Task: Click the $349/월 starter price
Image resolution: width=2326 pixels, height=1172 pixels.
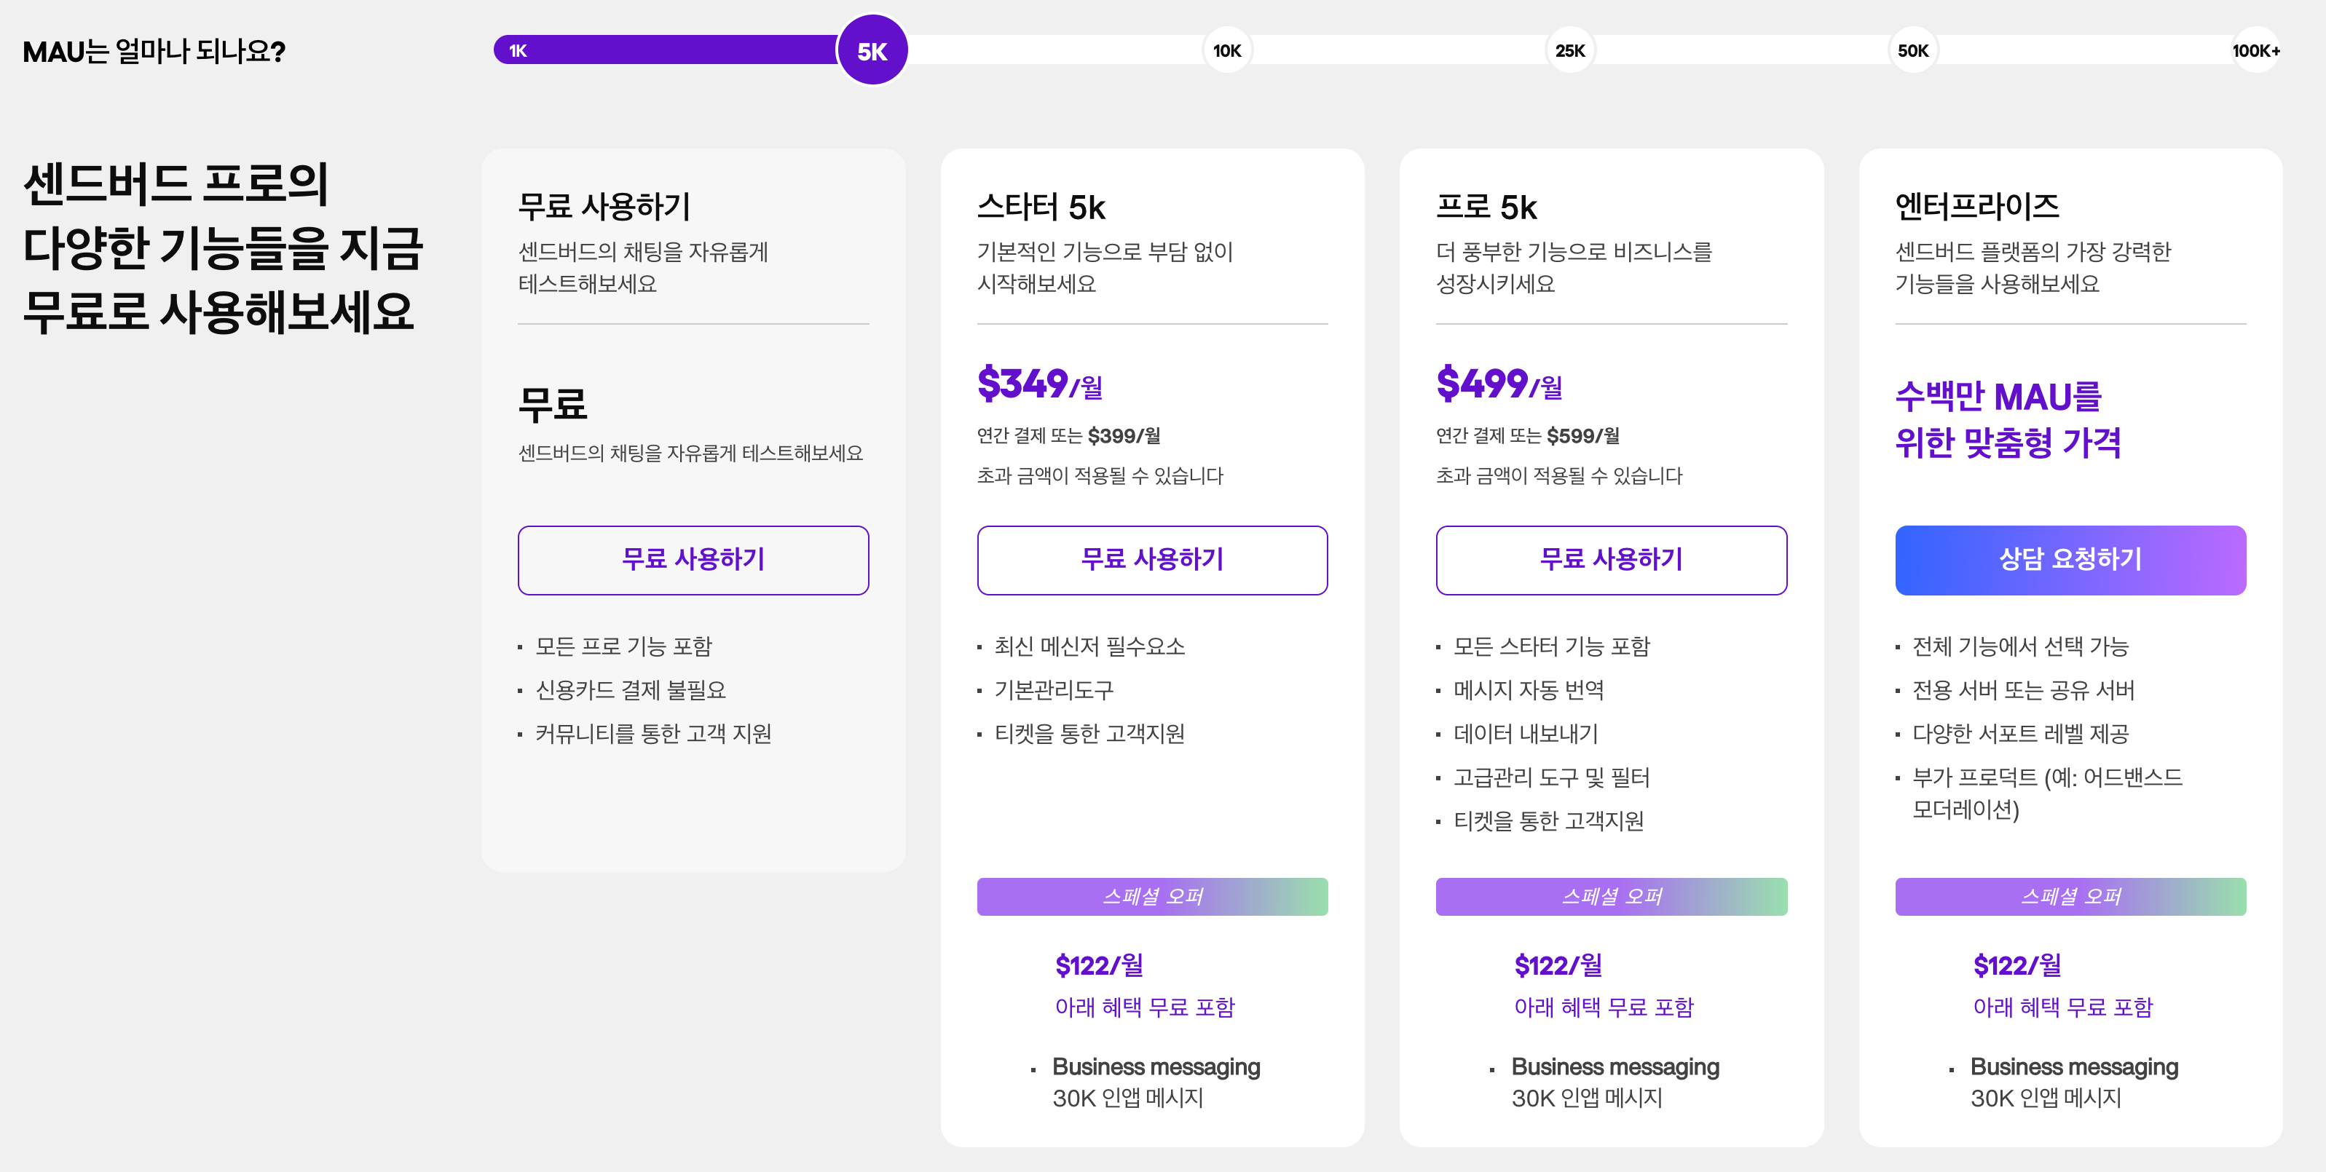Action: pyautogui.click(x=1039, y=384)
